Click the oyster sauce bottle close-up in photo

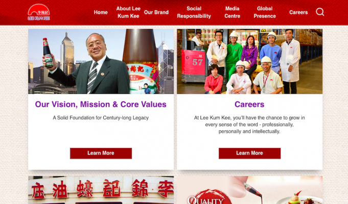click(140, 61)
